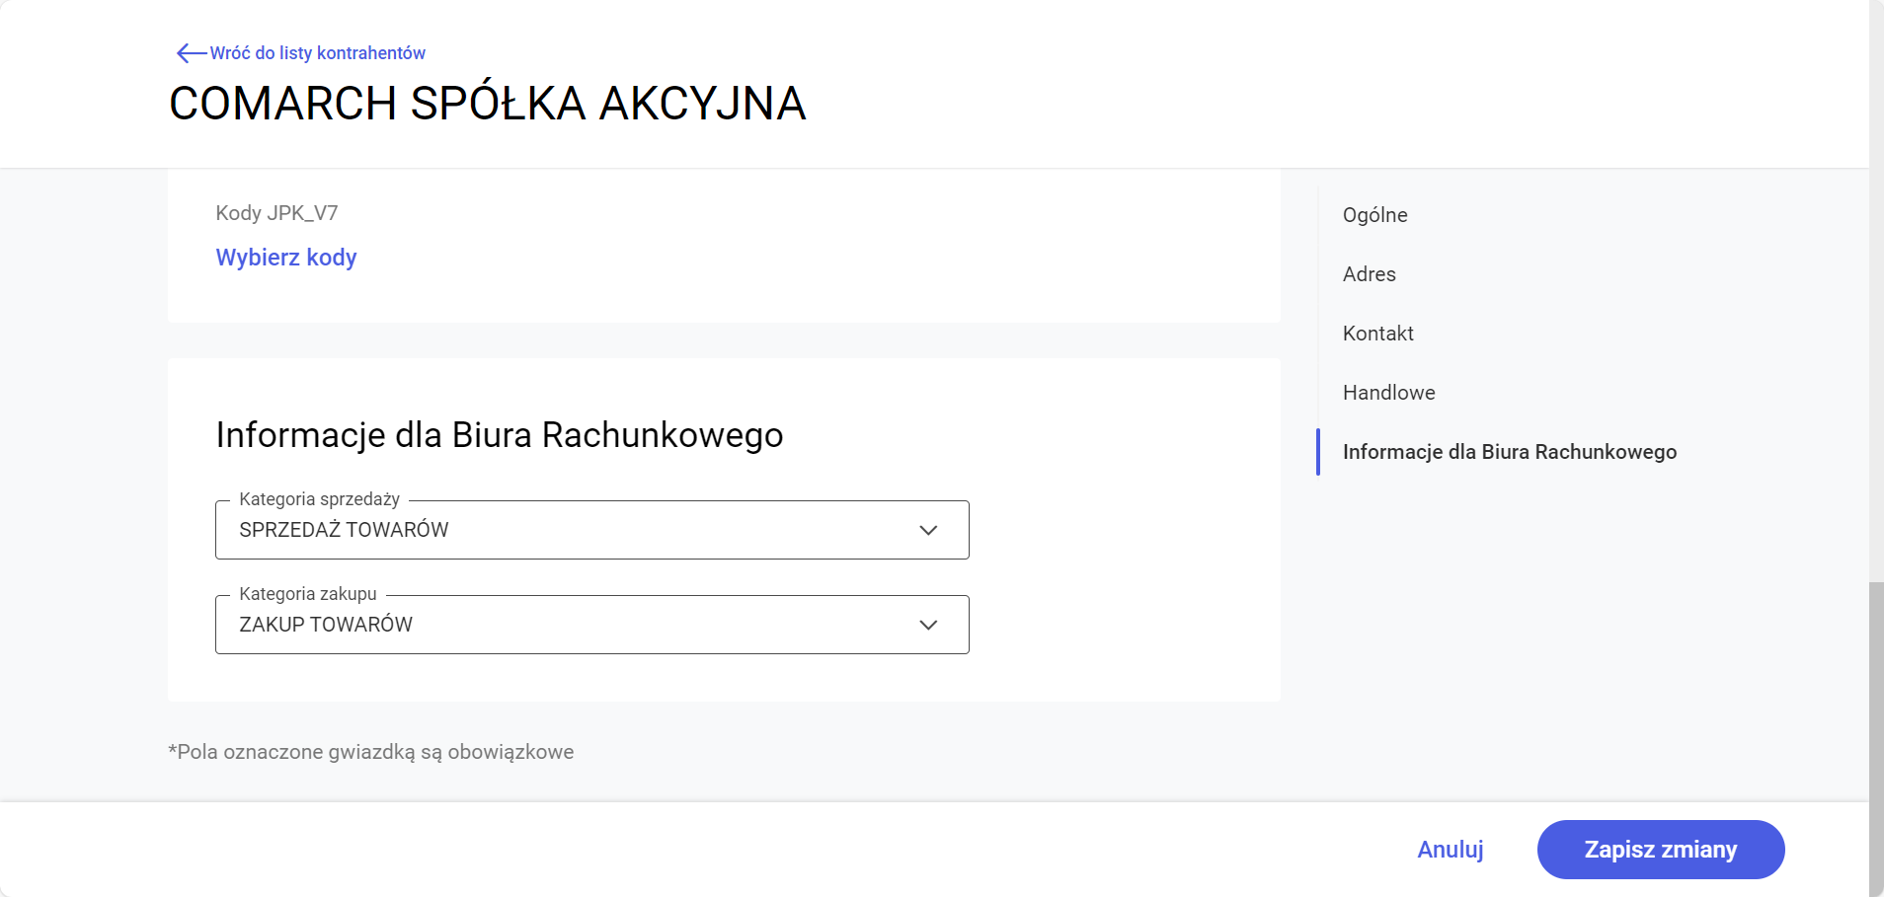The width and height of the screenshot is (1884, 897).
Task: Save with the 'Zapisz zmiany' button
Action: click(x=1660, y=850)
